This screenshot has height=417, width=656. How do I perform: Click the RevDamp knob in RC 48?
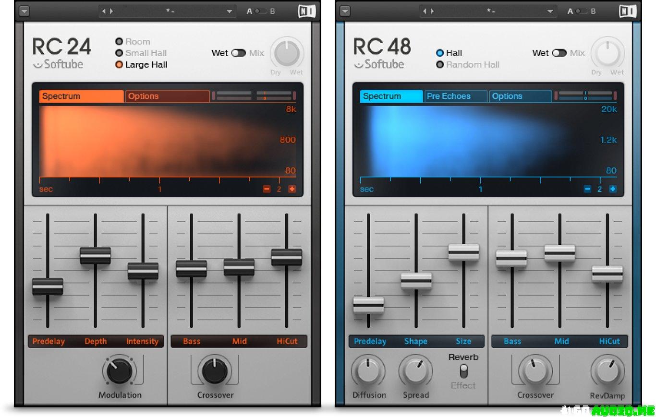click(607, 371)
